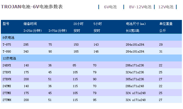This screenshot has height=109, width=183.
Task: Click value 70 in 24TMX row
Action: pyautogui.click(x=95, y=86)
